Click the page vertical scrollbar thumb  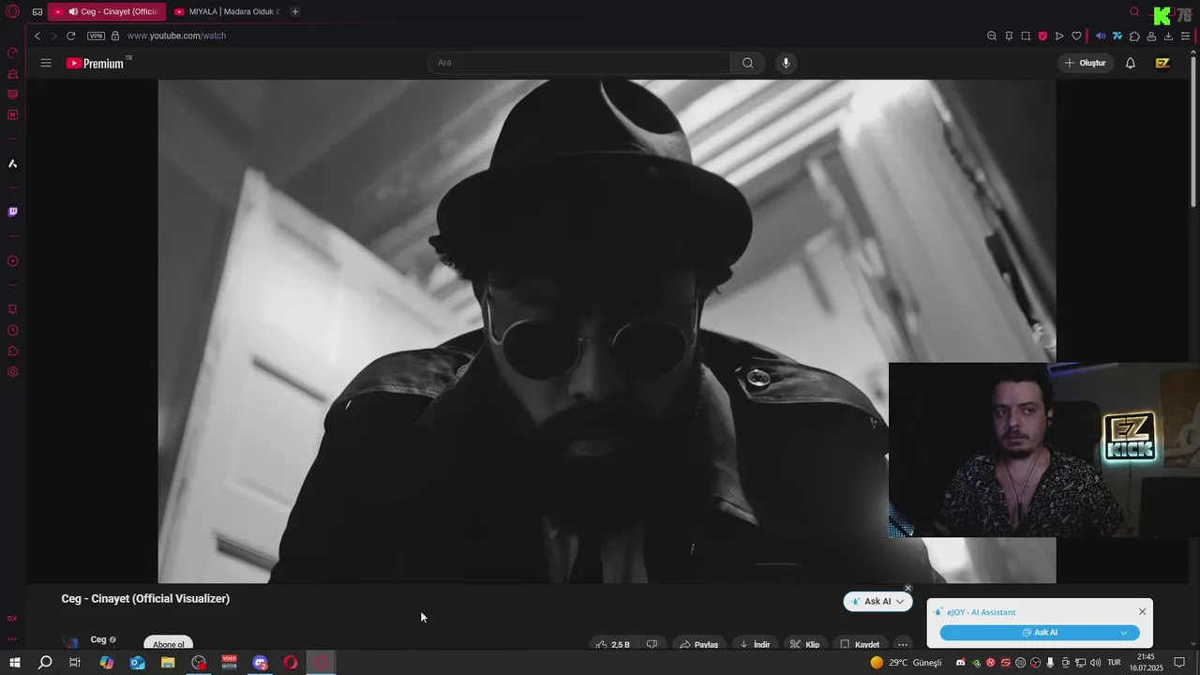(x=1193, y=131)
